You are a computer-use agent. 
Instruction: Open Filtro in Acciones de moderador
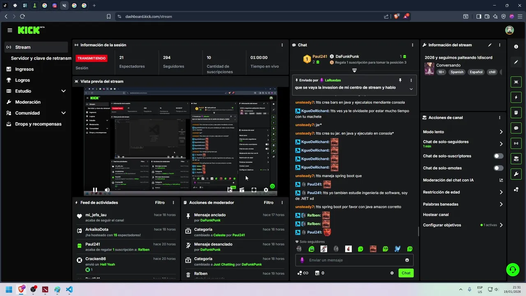268,203
